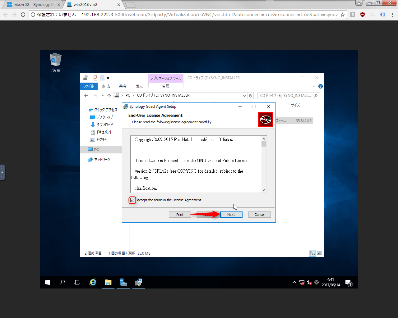The height and width of the screenshot is (318, 398).
Task: Open File Explorer on taskbar
Action: 108,282
